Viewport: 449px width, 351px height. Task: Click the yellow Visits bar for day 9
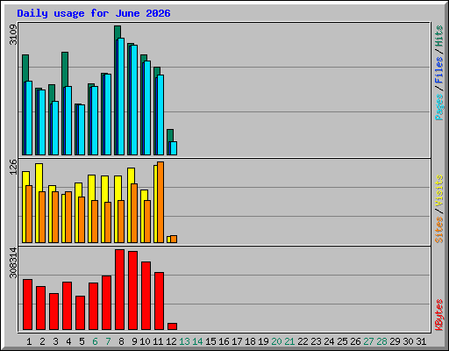pyautogui.click(x=131, y=175)
